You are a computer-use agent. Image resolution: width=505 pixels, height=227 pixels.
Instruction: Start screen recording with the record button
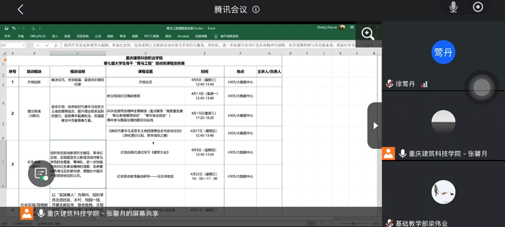(477, 7)
